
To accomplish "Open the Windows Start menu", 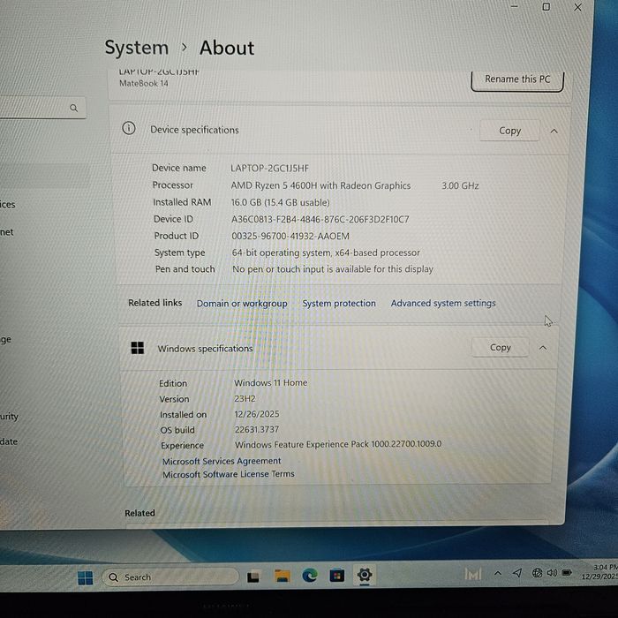I will 85,577.
